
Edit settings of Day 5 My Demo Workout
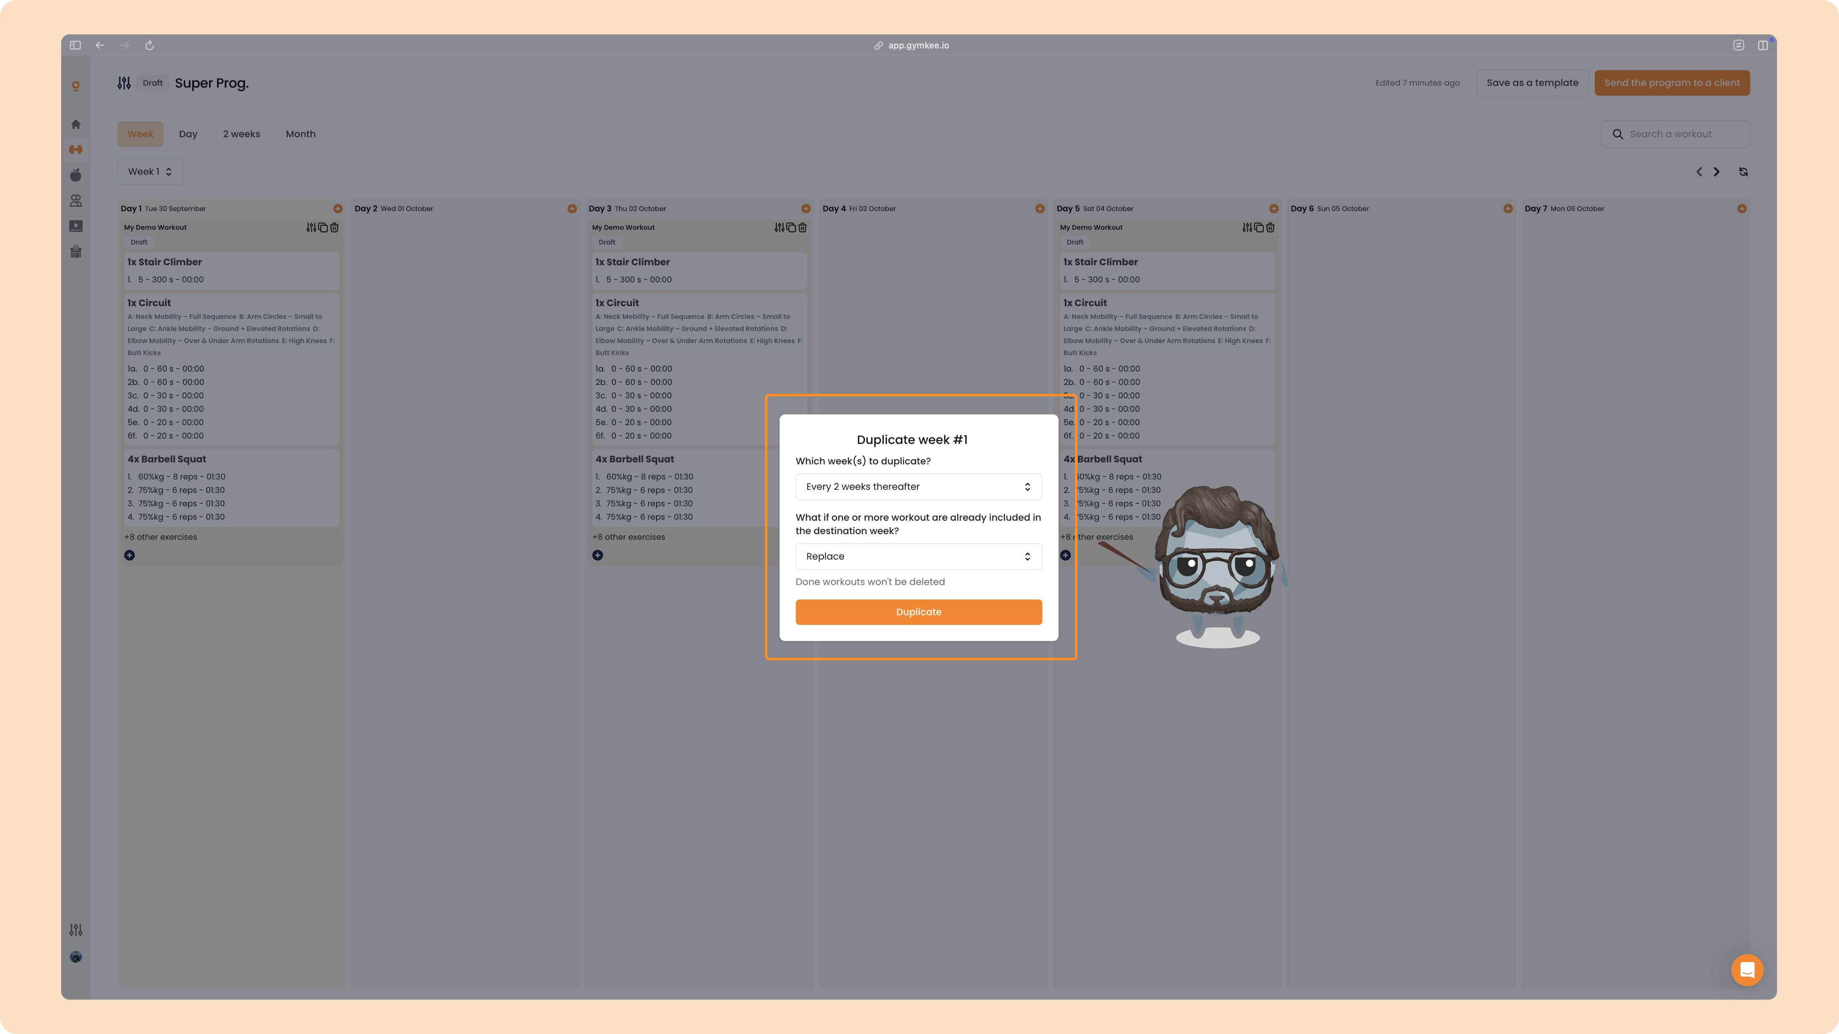pos(1247,227)
